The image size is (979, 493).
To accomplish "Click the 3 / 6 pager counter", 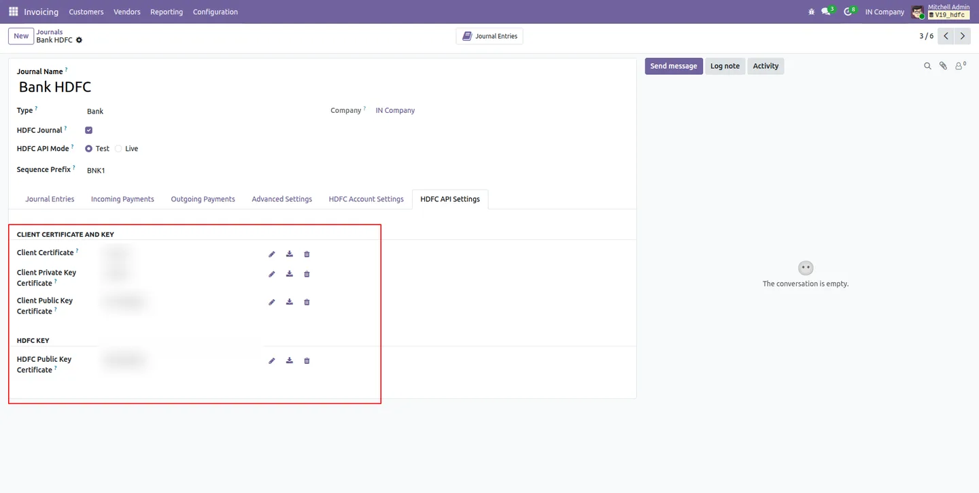I will coord(926,36).
